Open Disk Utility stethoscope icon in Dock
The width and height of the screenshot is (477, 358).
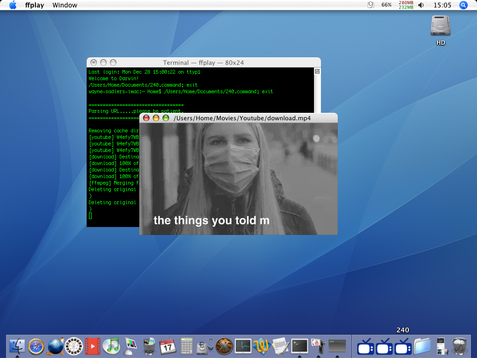(205, 346)
